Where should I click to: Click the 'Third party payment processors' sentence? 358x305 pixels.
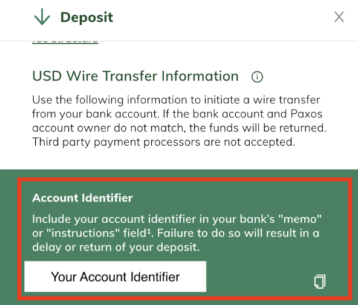point(163,142)
